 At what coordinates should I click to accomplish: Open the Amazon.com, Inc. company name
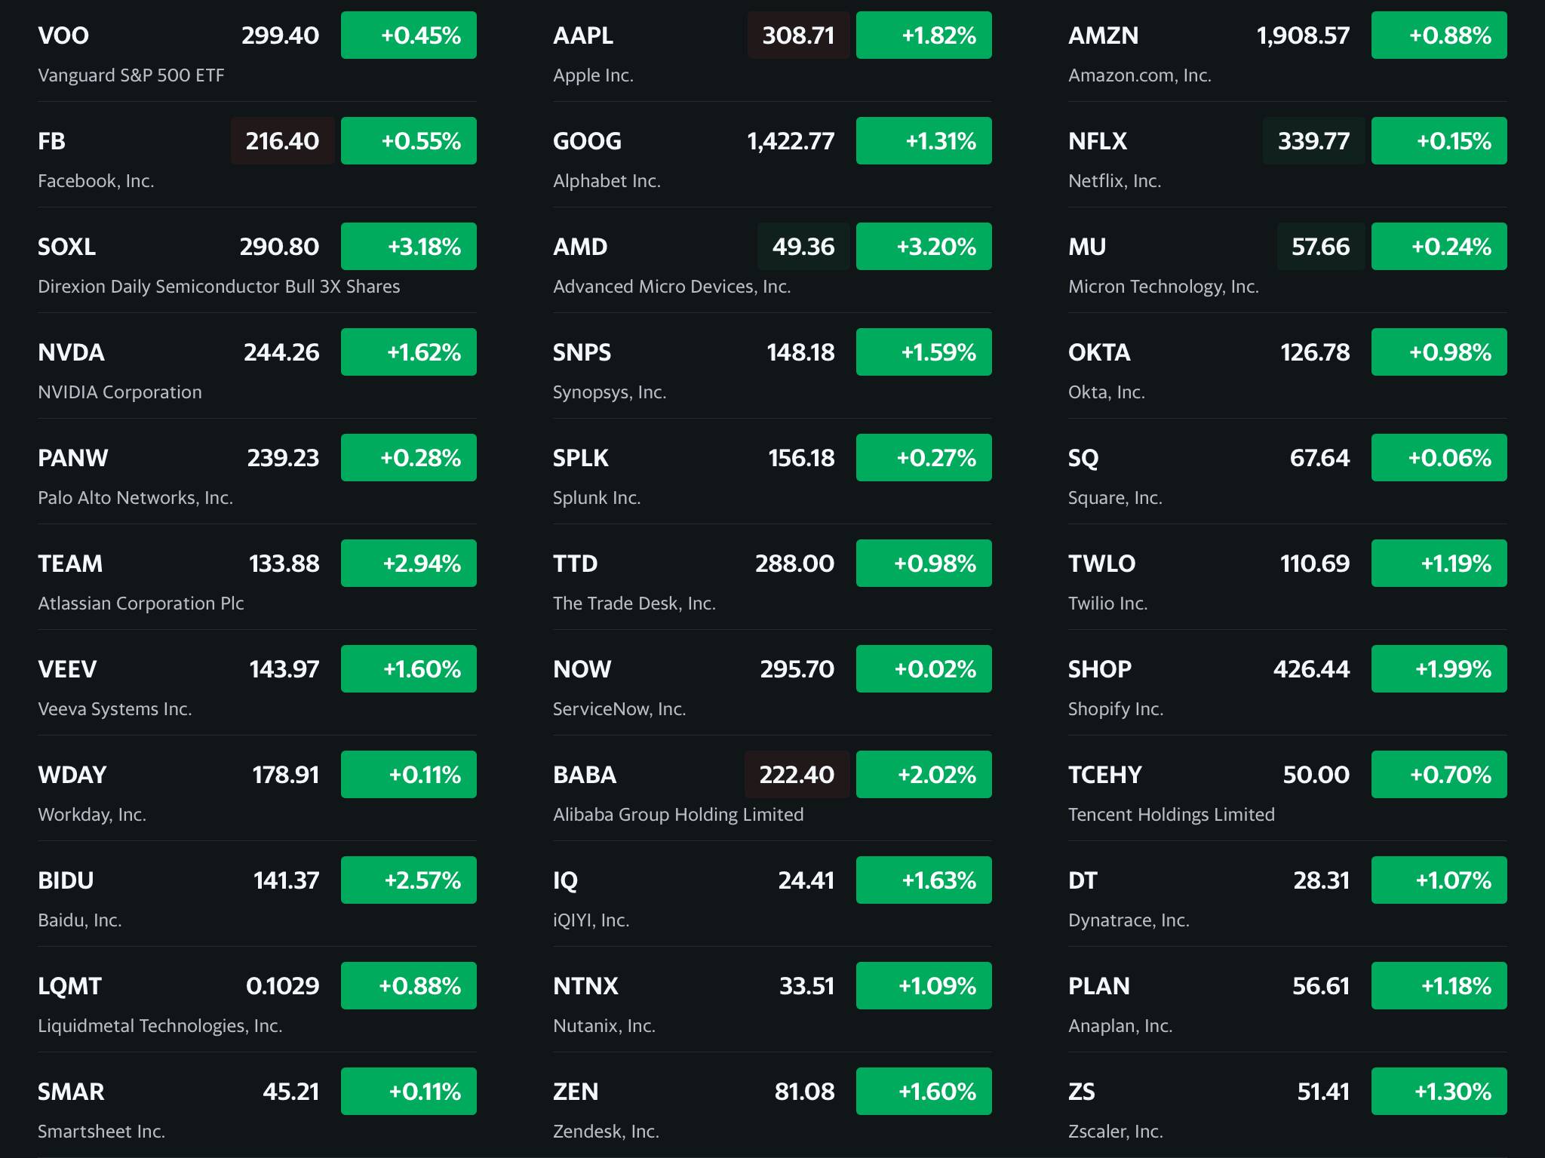pyautogui.click(x=1139, y=75)
